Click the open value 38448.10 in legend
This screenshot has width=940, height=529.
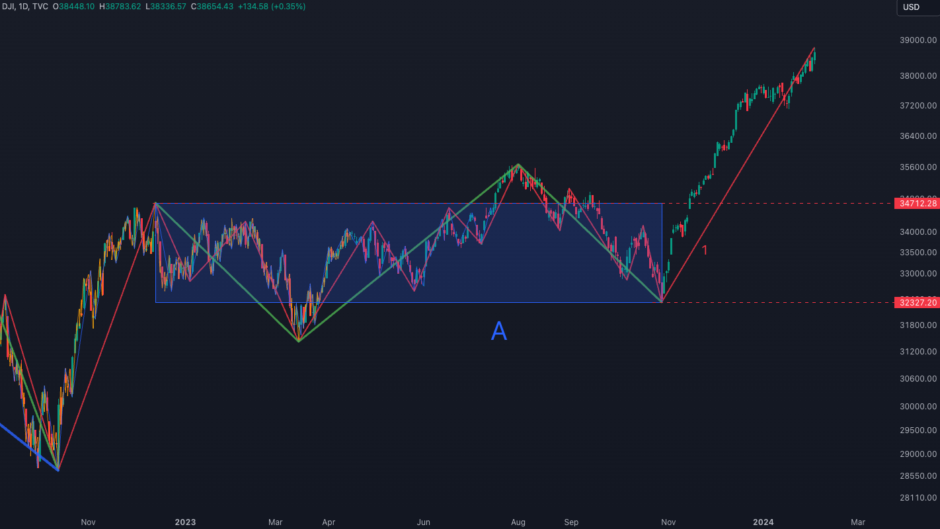point(77,7)
